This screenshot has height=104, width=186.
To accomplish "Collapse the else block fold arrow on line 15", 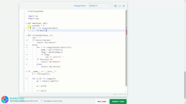I will pyautogui.click(x=26, y=45).
